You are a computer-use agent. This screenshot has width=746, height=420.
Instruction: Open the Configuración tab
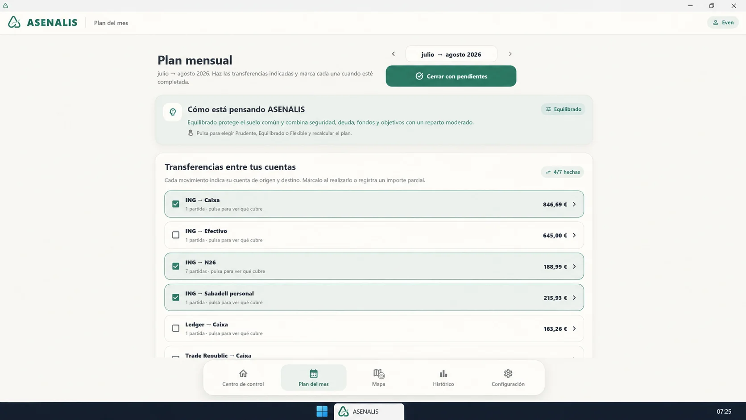tap(508, 378)
